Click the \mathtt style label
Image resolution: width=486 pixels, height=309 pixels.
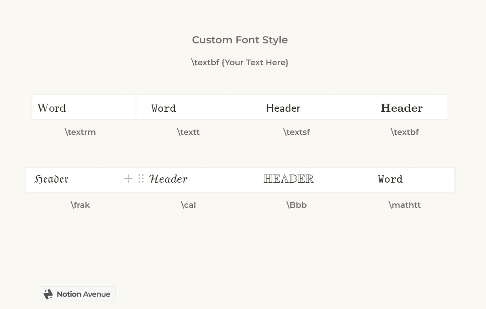pyautogui.click(x=405, y=205)
